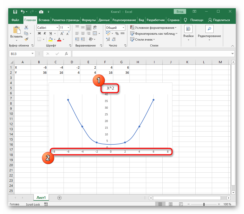Toggle Underline (Ч) formatting
Viewport: 244px width, 214px height.
click(x=50, y=33)
